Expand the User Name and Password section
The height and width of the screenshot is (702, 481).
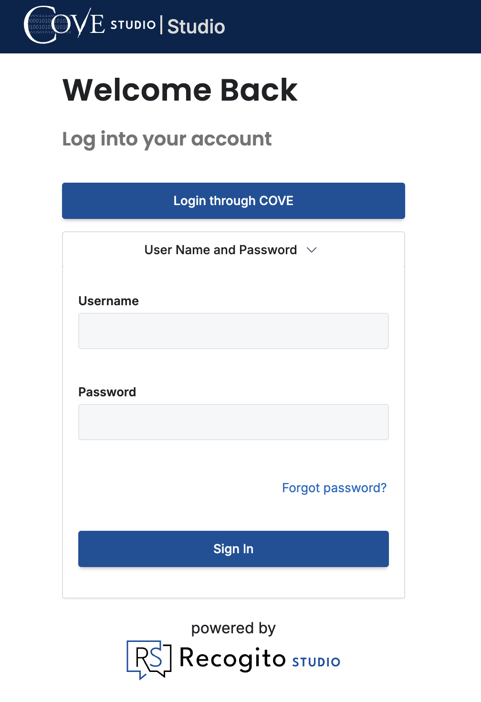click(x=221, y=250)
